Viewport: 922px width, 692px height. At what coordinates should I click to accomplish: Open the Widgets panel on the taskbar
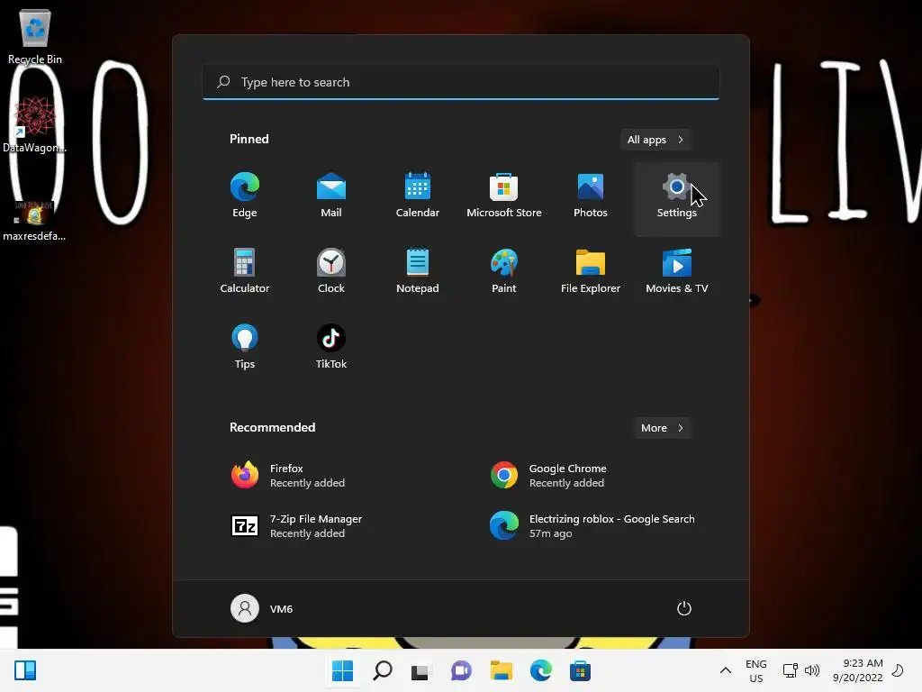[x=25, y=670]
